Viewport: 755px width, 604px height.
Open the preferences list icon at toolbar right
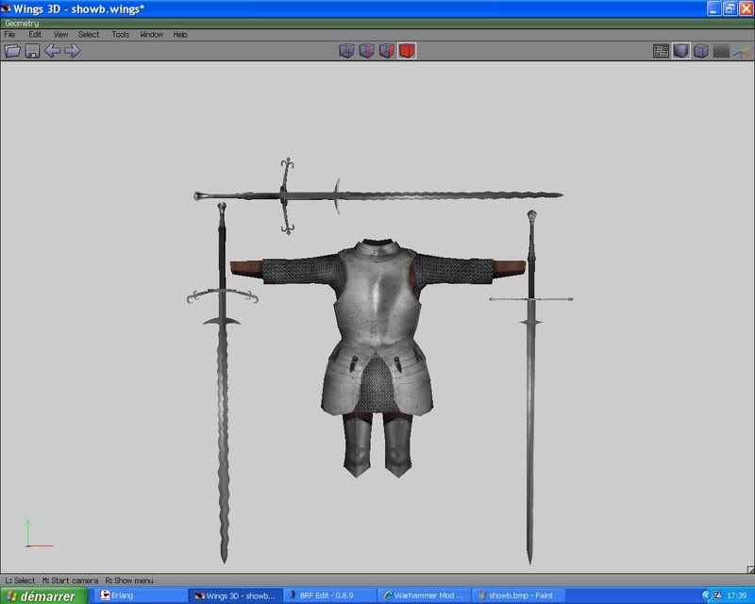661,50
